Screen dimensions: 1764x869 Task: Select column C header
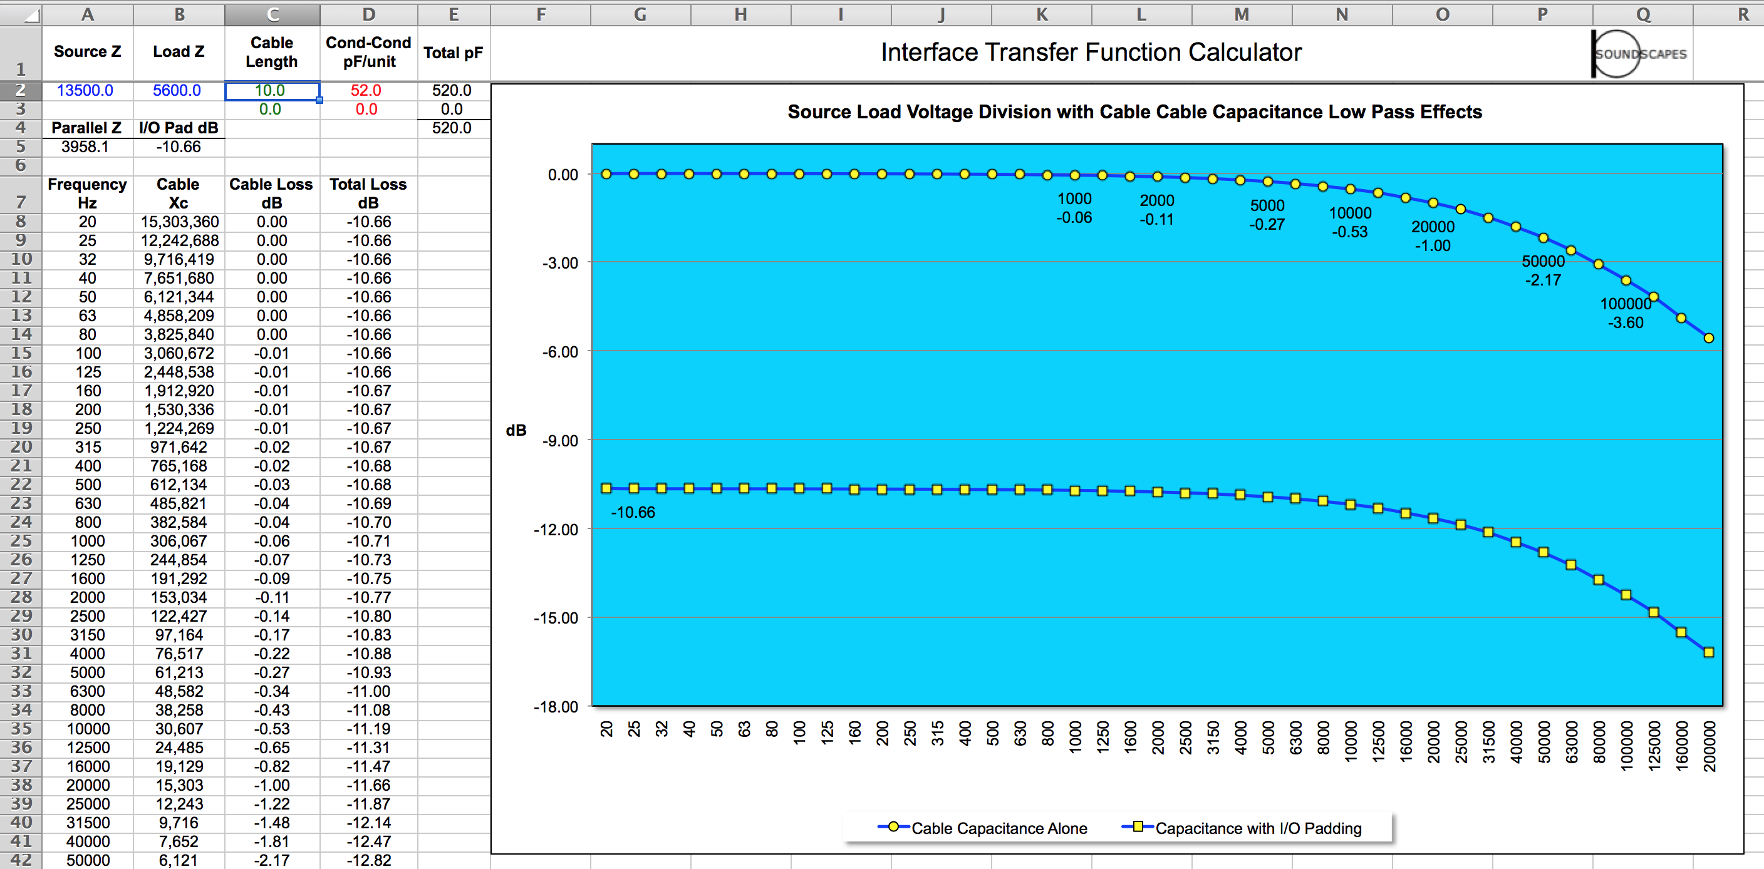click(x=272, y=15)
